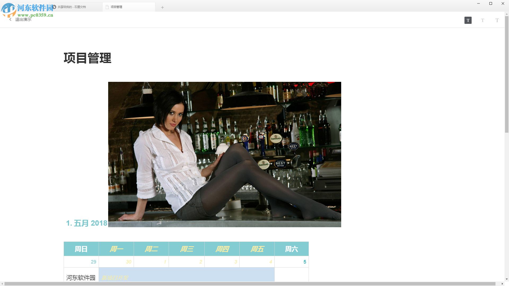The height and width of the screenshot is (286, 509).
Task: Click the 周日 table header cell
Action: [81, 249]
